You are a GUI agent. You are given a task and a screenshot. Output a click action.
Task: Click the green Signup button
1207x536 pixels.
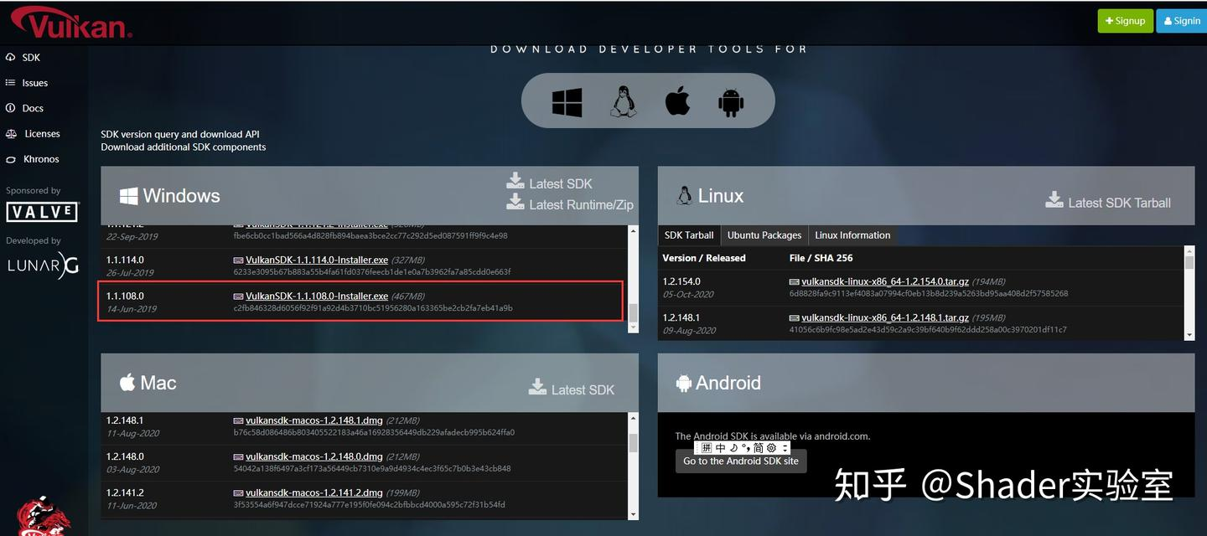pos(1125,21)
